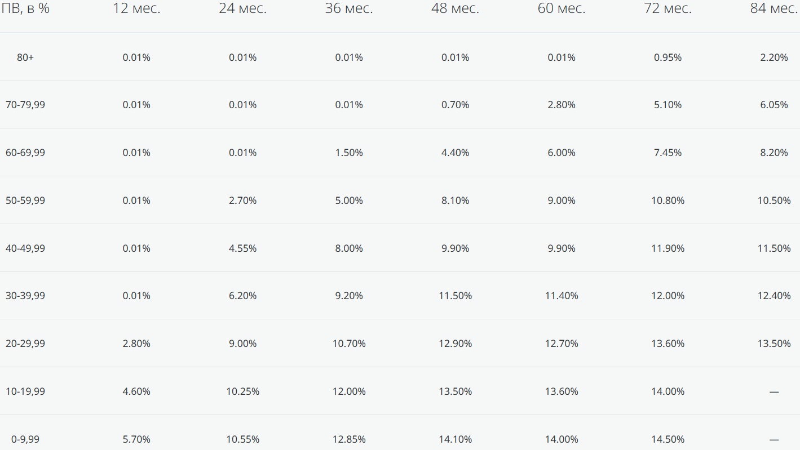Screen dimensions: 800x450
Task: Click the 10.25% rate cell
Action: (x=243, y=391)
